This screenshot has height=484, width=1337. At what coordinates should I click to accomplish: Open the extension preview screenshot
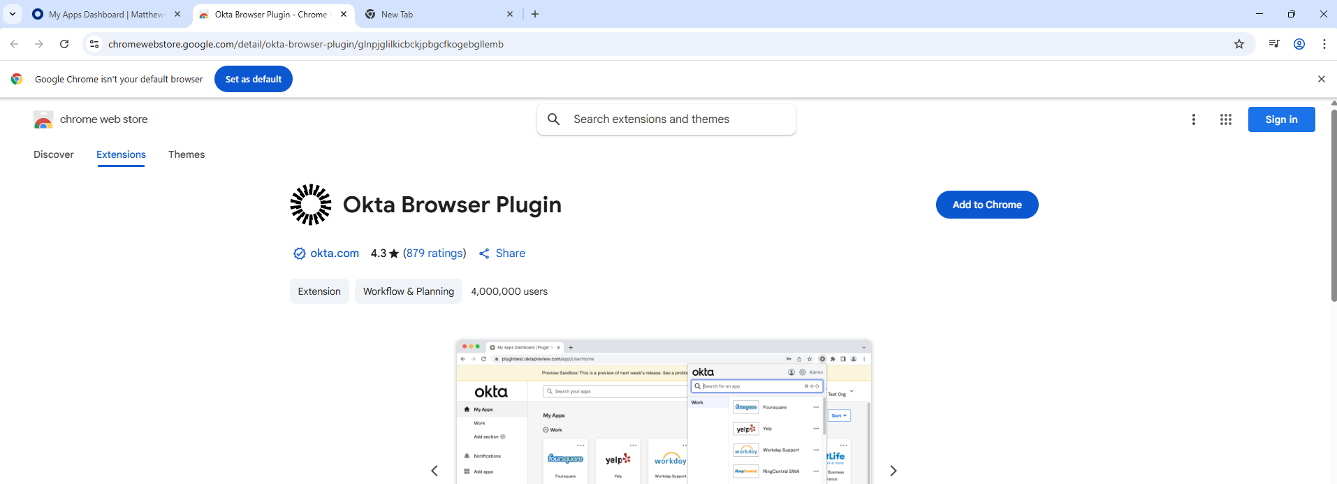[x=664, y=412]
